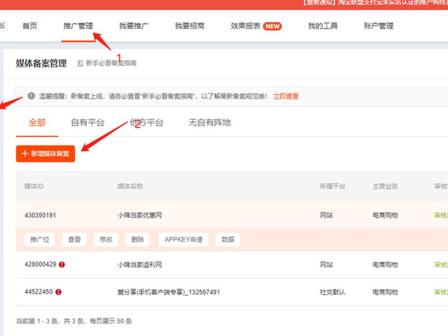Click 电商购物 cell in the 428000429 row

click(385, 264)
